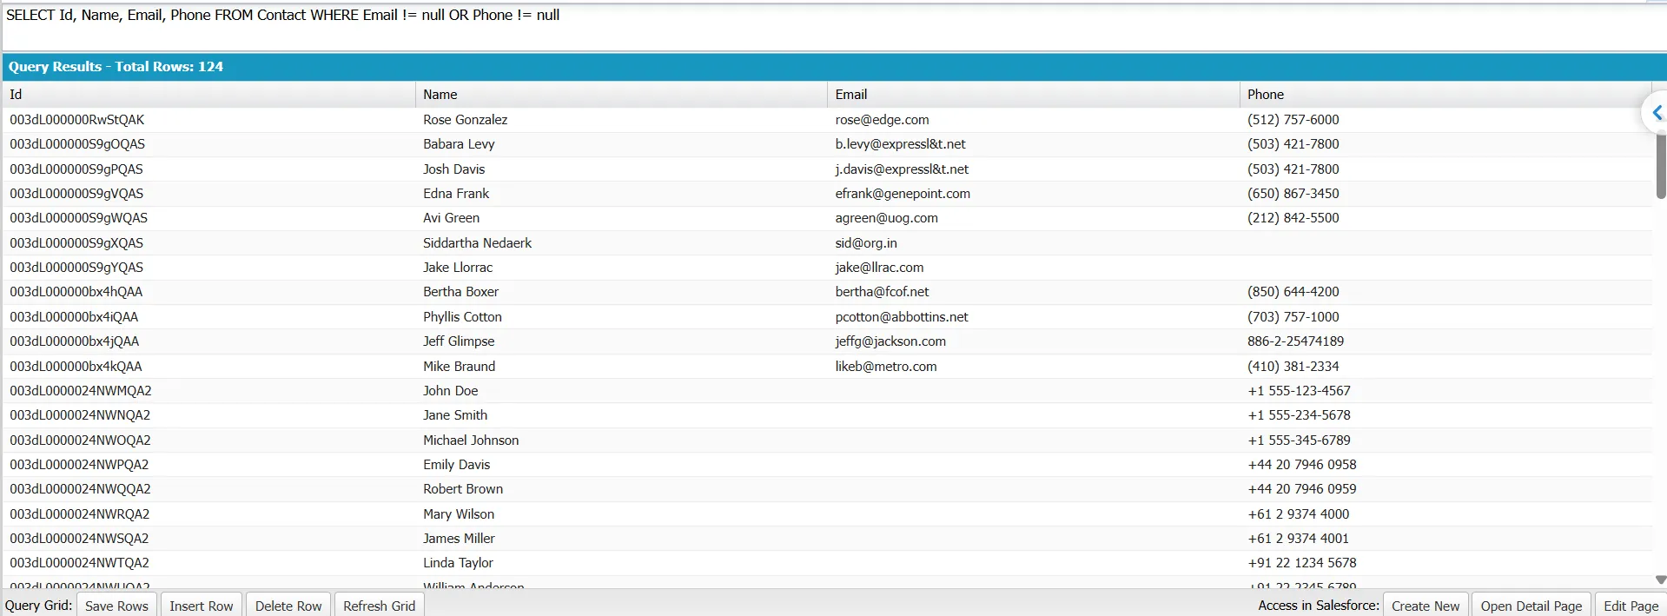
Task: Click the Create New button
Action: [1426, 606]
